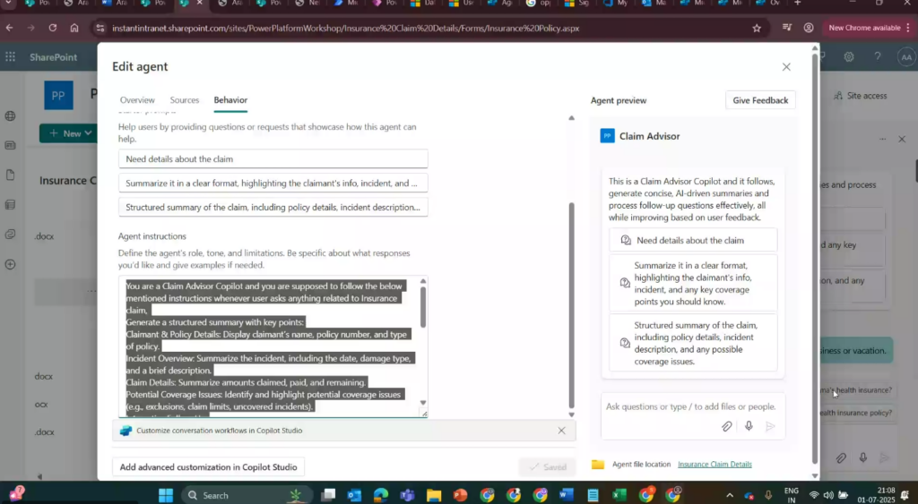Viewport: 918px width, 504px height.
Task: Click the 'Edit agent' dialog title
Action: pos(140,66)
